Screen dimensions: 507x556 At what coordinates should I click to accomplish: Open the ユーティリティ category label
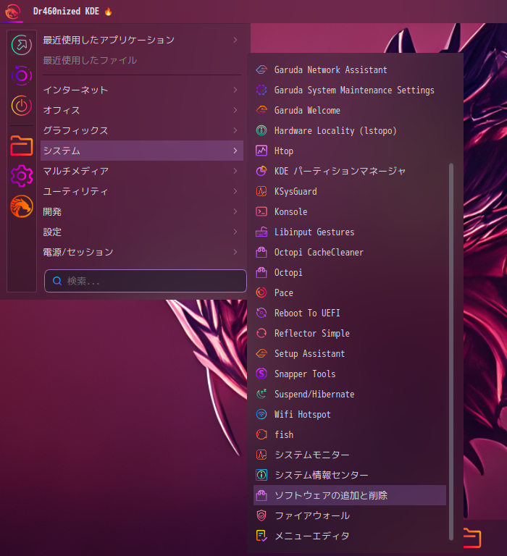[75, 191]
